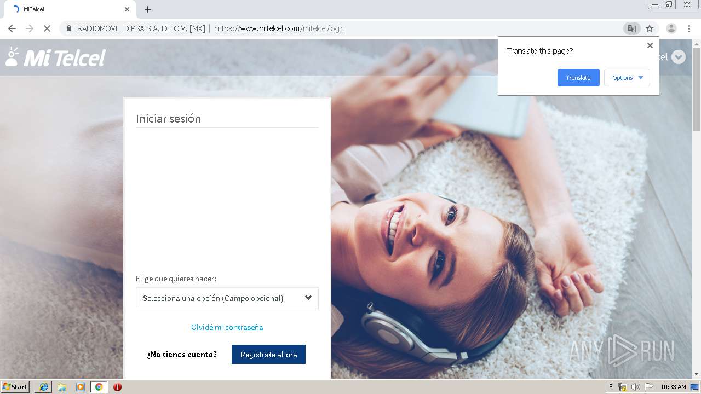Click the 'Iniciar sesión' heading
Viewport: 701px width, 394px height.
pos(168,119)
